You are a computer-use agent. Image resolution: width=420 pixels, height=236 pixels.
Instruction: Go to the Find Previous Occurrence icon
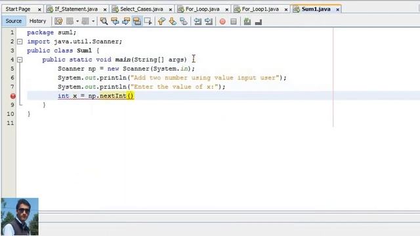(115, 21)
